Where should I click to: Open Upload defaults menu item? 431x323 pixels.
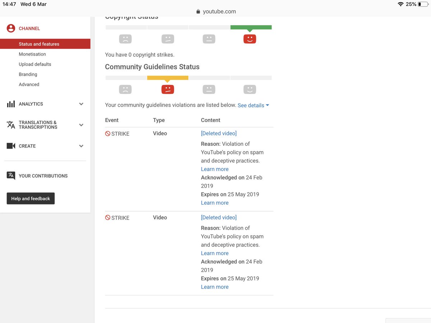point(35,64)
